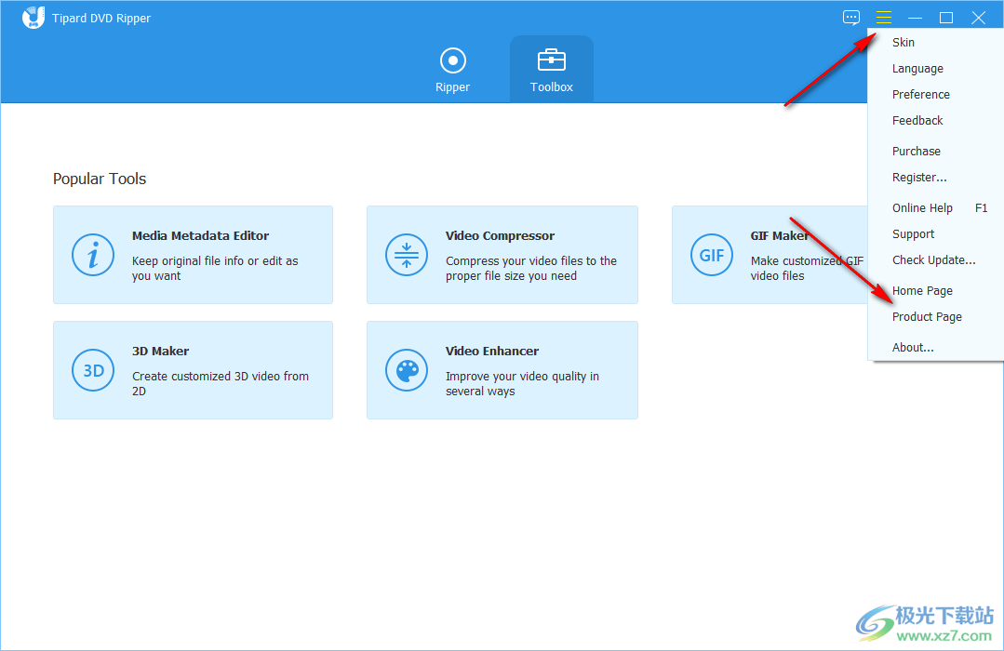Click the feedback chat bubble icon

tap(851, 18)
